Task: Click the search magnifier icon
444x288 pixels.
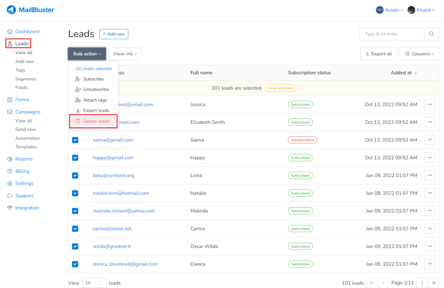Action: pyautogui.click(x=431, y=34)
